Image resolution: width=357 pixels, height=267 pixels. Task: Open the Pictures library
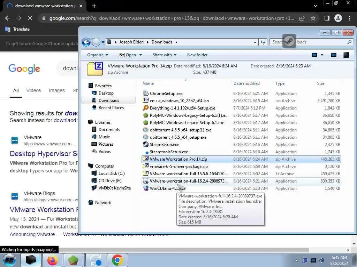106,144
